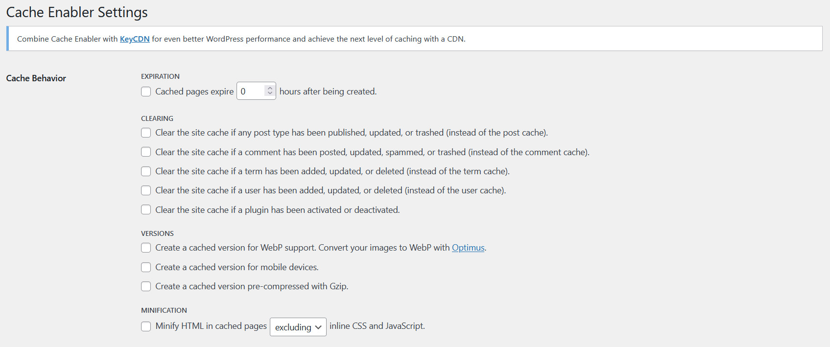The width and height of the screenshot is (830, 347).
Task: Decrease expiration hours with the down arrow
Action: point(270,93)
